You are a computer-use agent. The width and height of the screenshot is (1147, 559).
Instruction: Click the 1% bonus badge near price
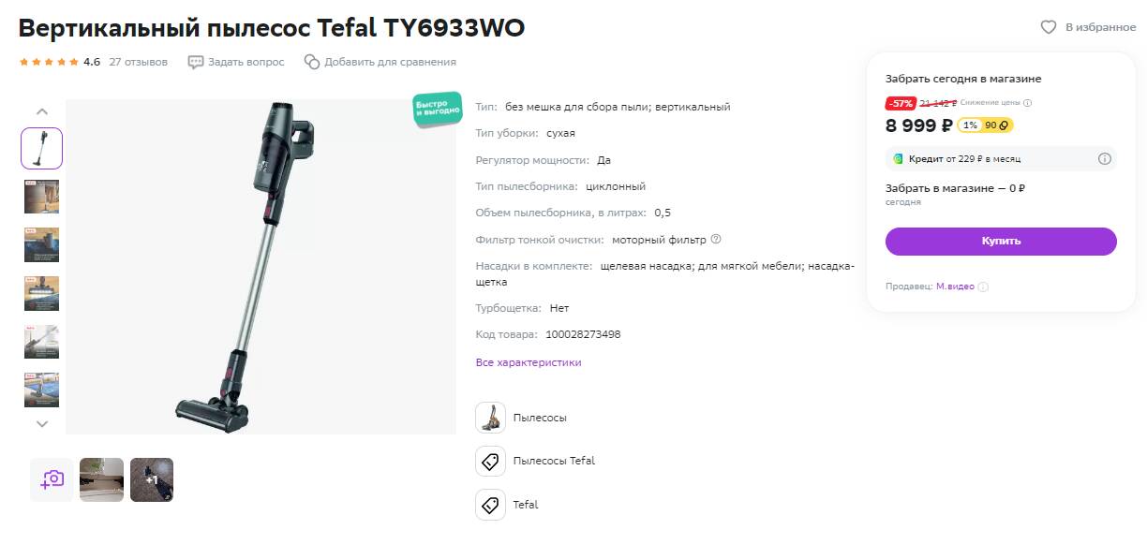[970, 125]
